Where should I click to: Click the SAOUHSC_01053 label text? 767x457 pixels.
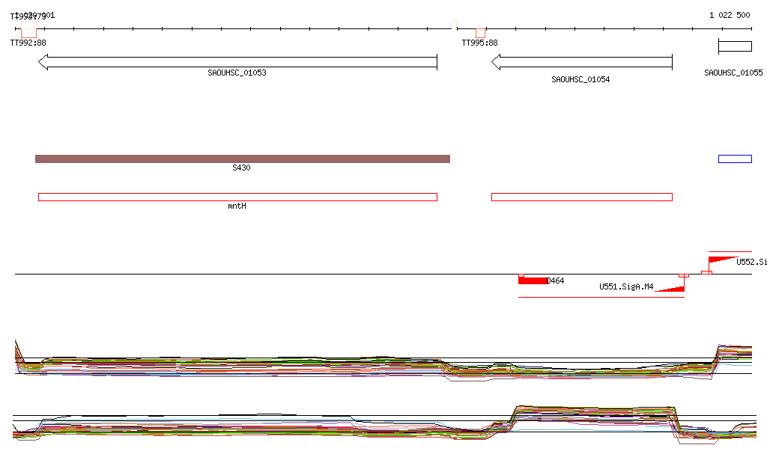pyautogui.click(x=237, y=73)
